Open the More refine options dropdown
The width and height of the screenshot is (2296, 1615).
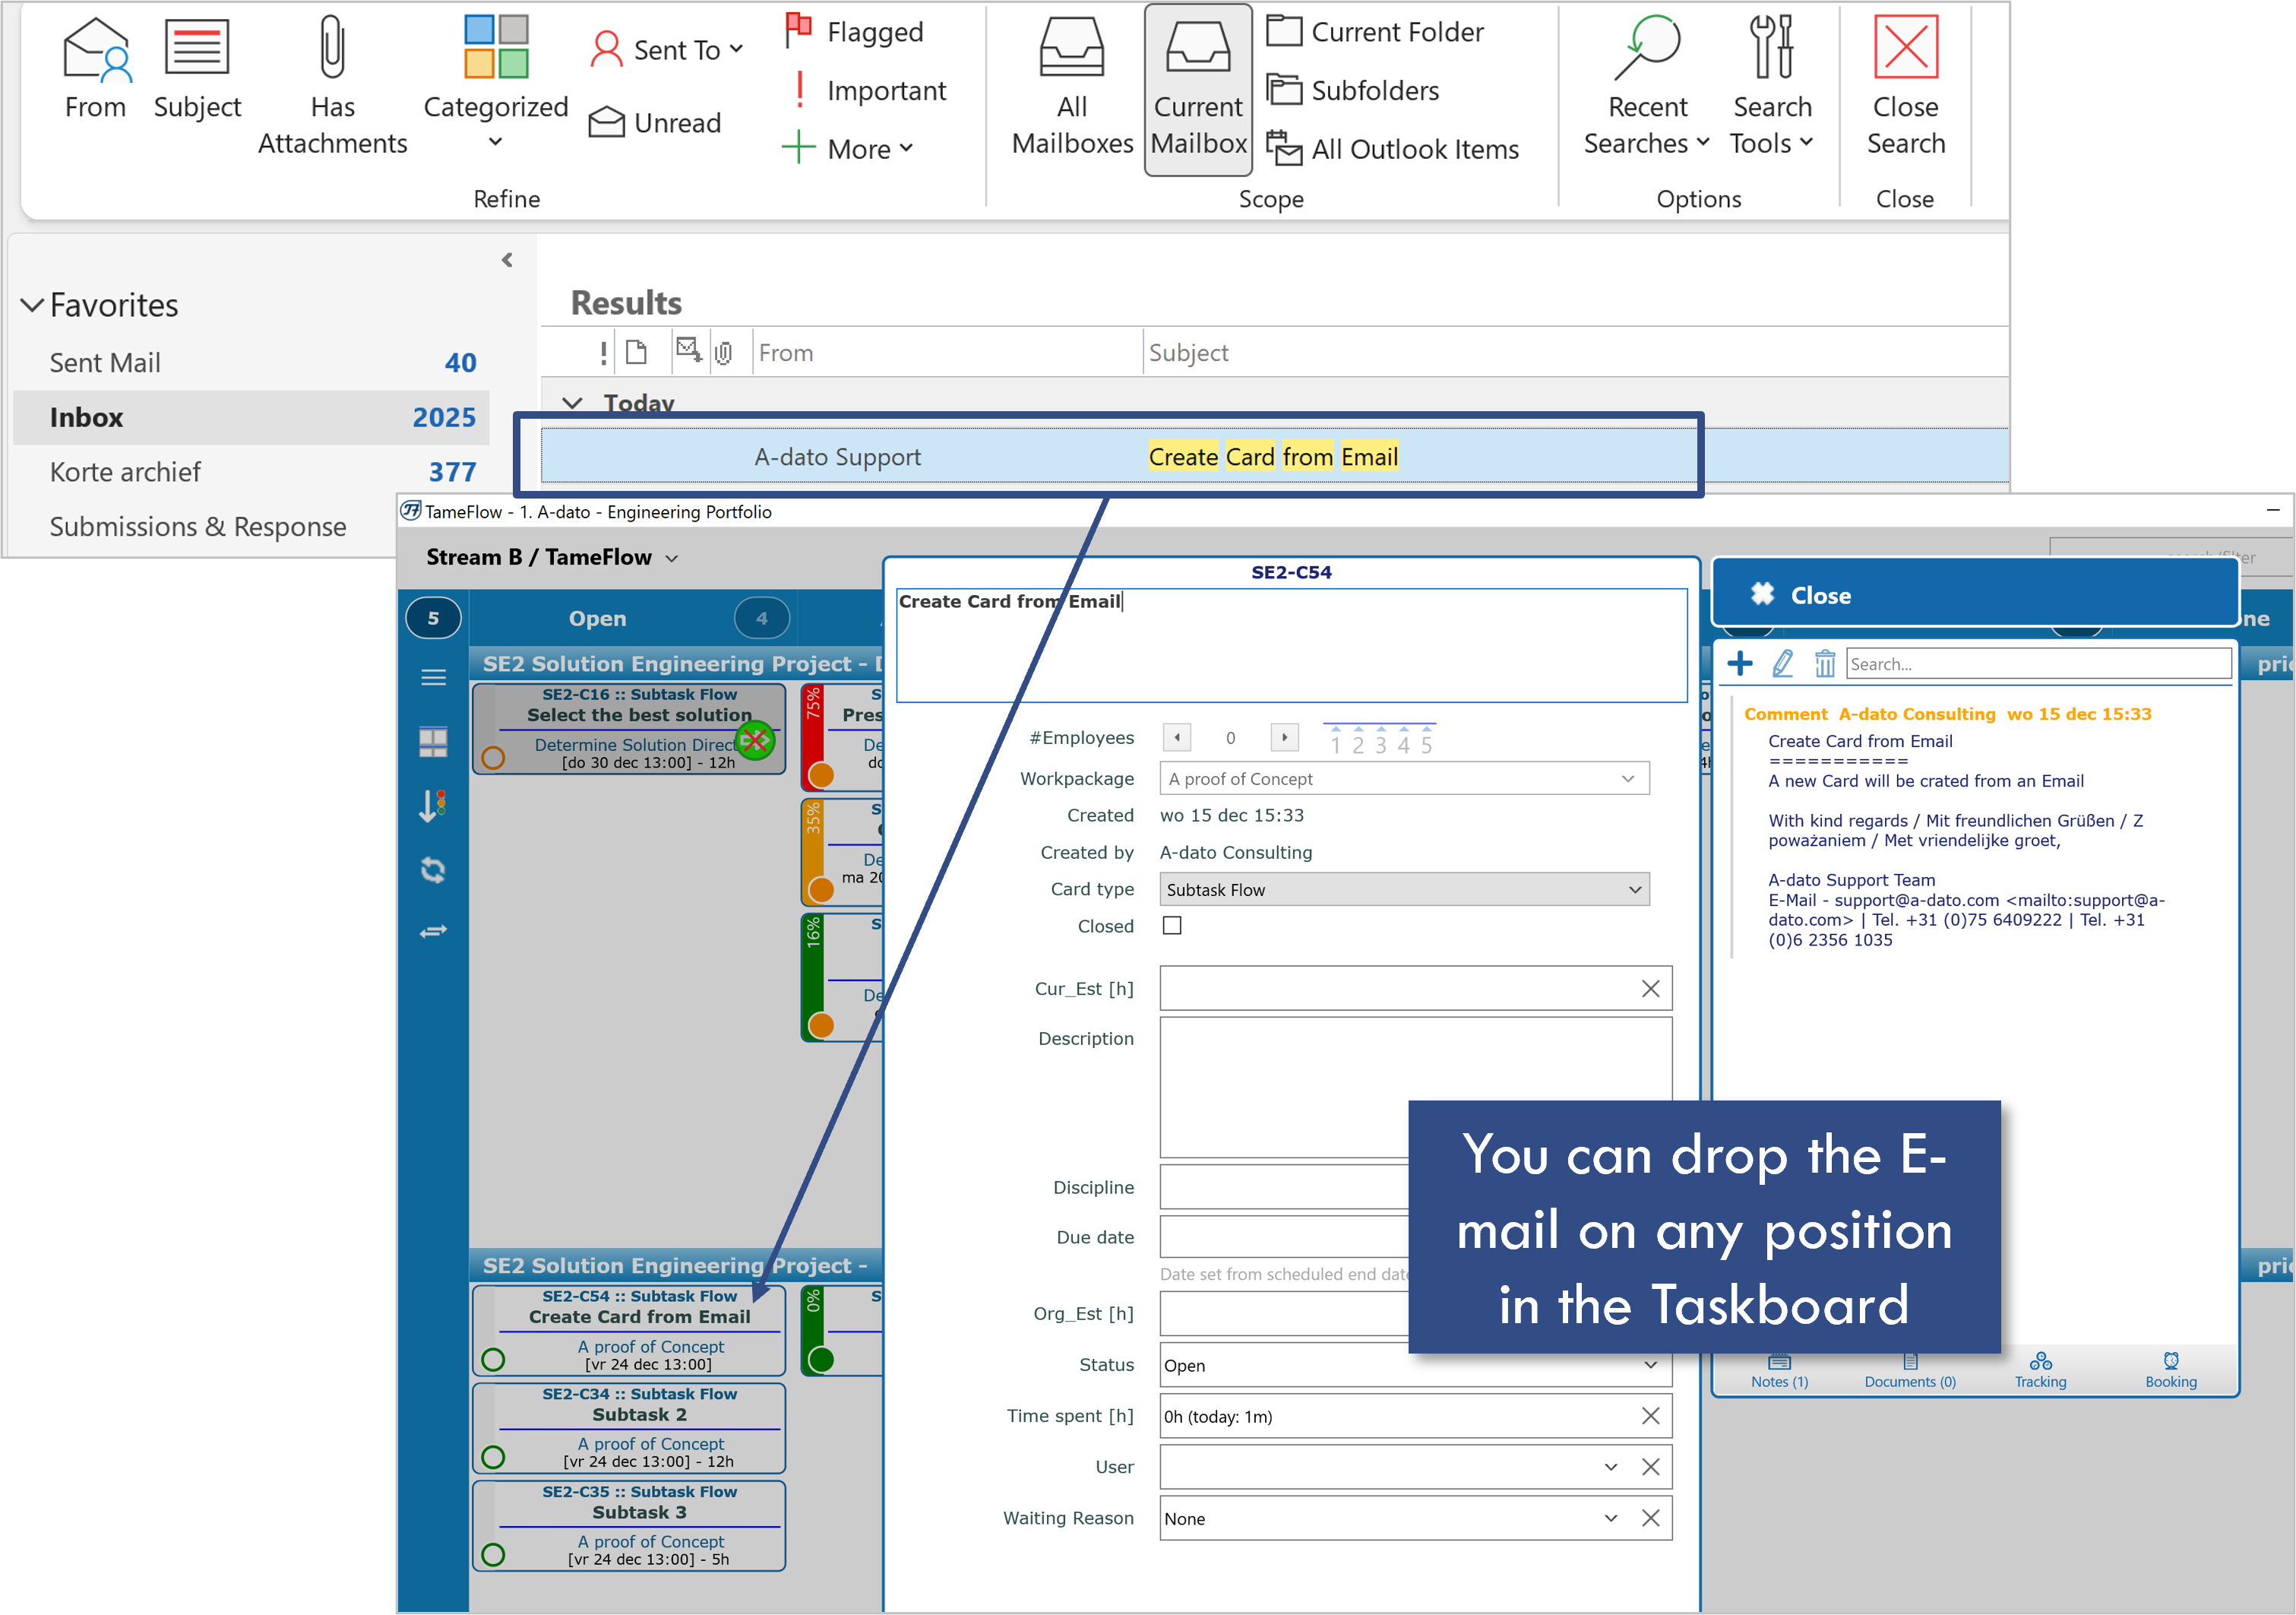pyautogui.click(x=848, y=149)
